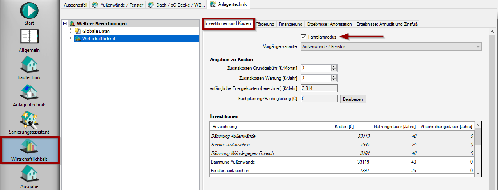Viewport: 498px width, 190px height.
Task: Open Ergebnisse: Annuität und Zinsfuß tab
Action: click(x=387, y=24)
